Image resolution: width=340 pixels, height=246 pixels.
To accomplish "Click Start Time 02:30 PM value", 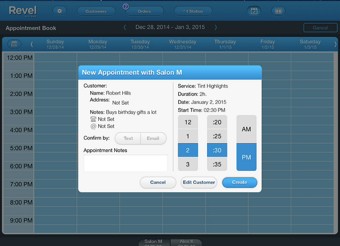I will [214, 110].
